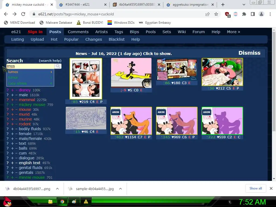Open the tab search chevron
This screenshot has height=207, width=276.
244,5
